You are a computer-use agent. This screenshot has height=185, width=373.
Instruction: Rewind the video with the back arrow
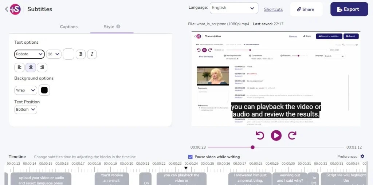(x=260, y=135)
